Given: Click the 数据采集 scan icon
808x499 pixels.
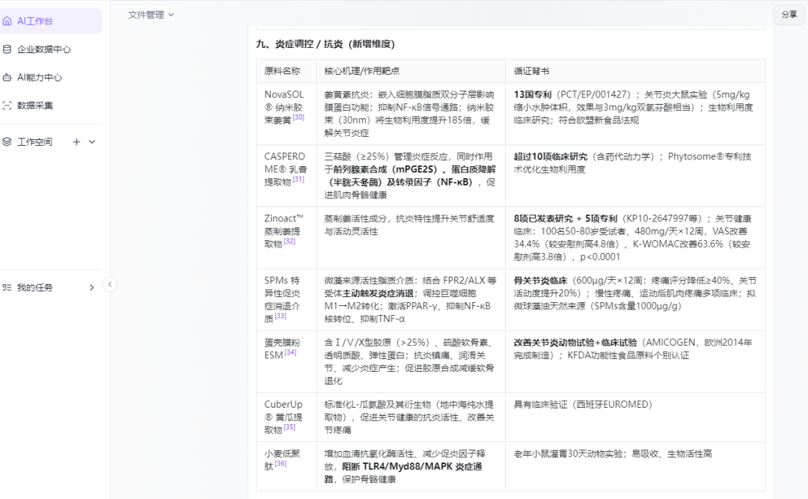Looking at the screenshot, I should click(7, 105).
